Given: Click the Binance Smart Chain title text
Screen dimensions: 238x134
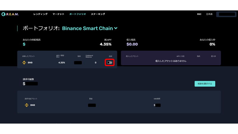Looking at the screenshot, I should 87,28.
